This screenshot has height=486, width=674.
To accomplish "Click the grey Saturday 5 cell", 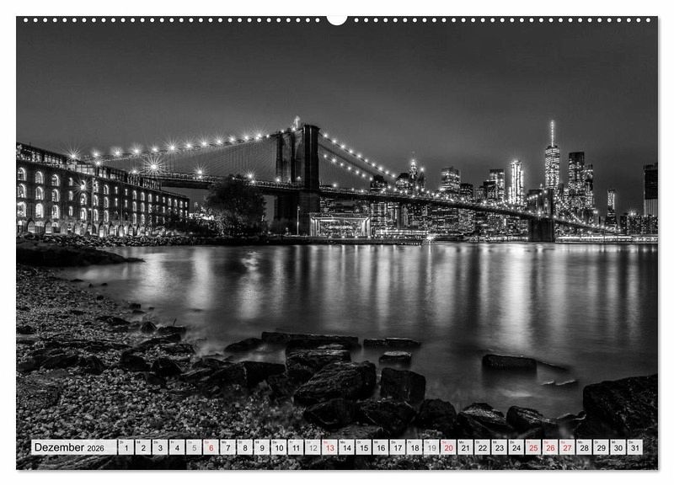I will (194, 447).
